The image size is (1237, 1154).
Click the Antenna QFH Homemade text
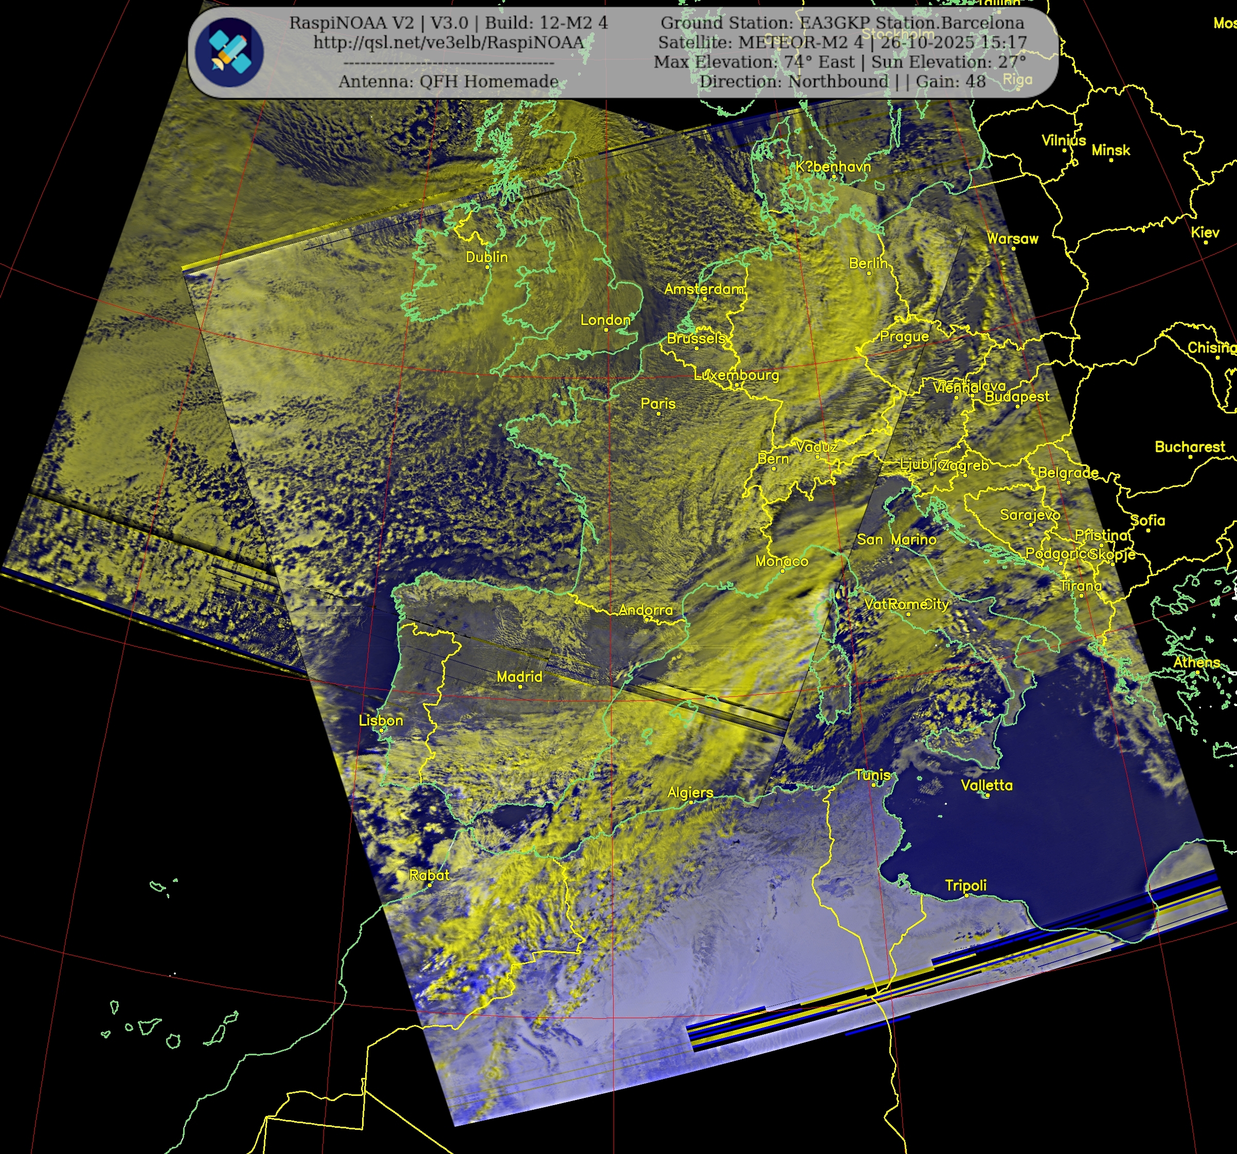click(x=448, y=81)
